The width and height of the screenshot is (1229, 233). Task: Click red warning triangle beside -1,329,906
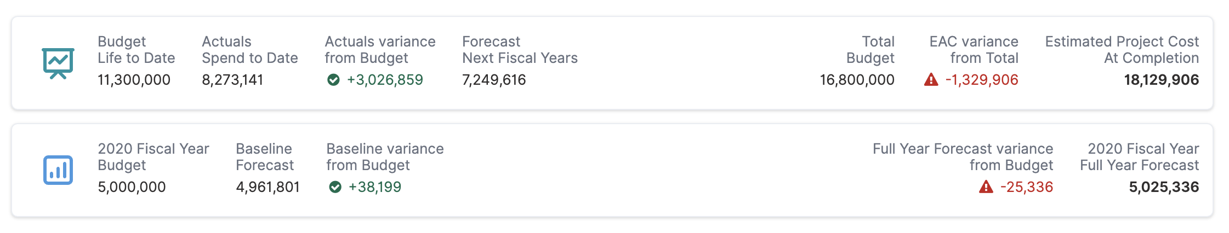click(931, 80)
